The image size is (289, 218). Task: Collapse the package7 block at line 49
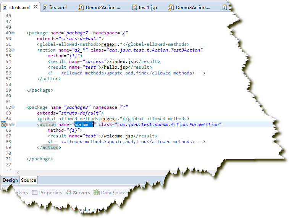click(13, 33)
